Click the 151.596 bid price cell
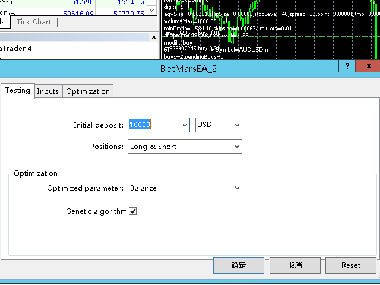 pyautogui.click(x=70, y=2)
